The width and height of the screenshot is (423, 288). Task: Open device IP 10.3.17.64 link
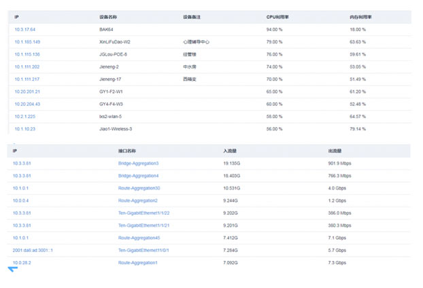(x=25, y=29)
